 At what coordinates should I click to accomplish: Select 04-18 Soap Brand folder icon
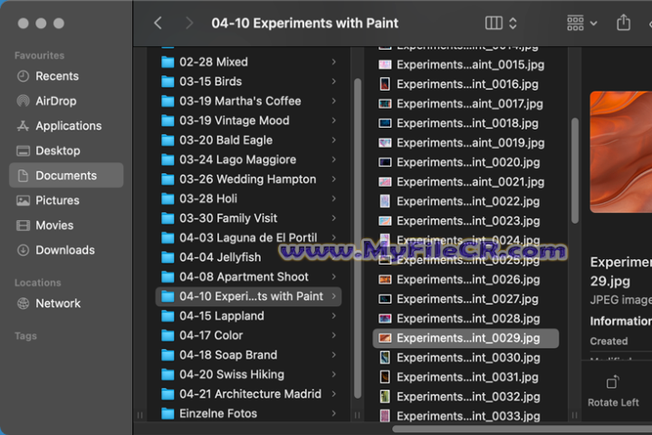coord(168,355)
